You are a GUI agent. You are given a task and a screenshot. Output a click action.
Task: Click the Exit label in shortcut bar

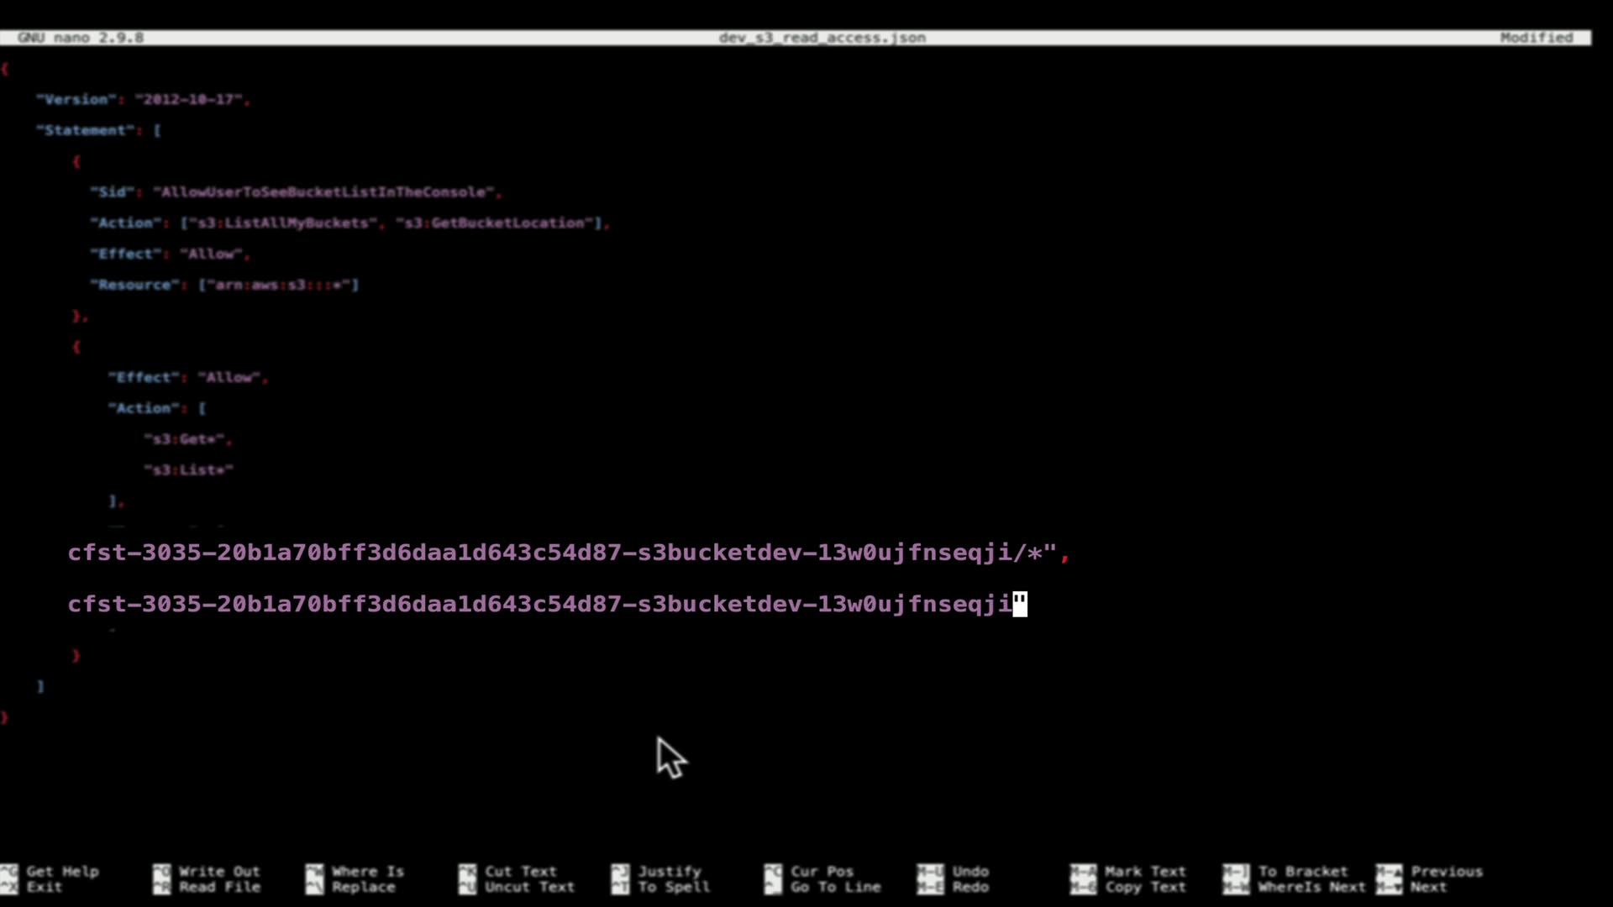(x=44, y=888)
